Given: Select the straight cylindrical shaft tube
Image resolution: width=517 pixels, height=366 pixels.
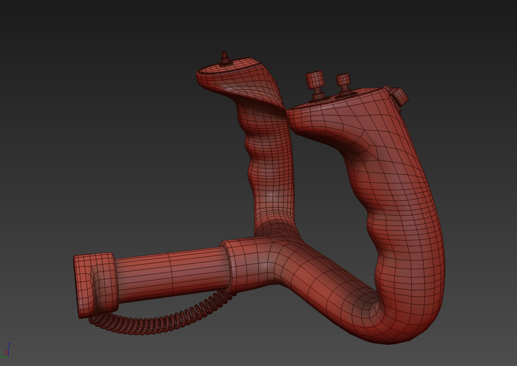Looking at the screenshot, I should click(x=172, y=274).
